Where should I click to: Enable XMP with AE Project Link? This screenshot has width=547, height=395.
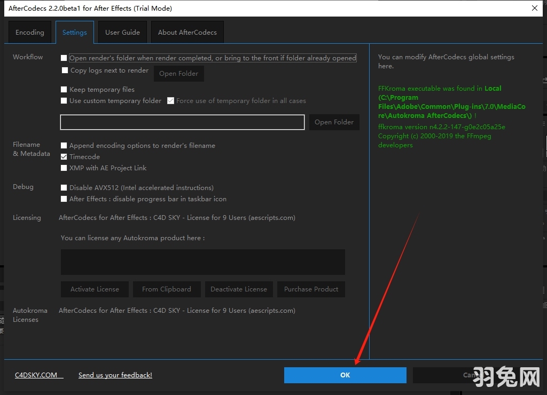pyautogui.click(x=64, y=168)
